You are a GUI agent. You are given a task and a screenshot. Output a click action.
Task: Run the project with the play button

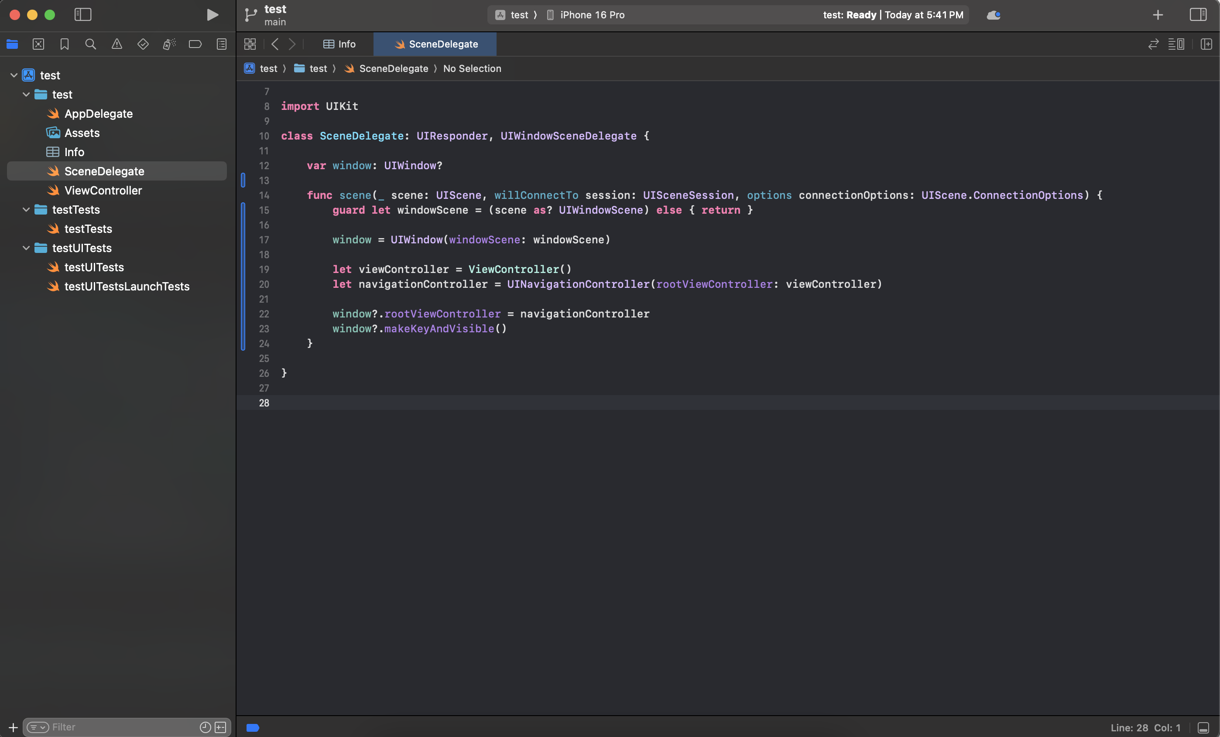212,15
